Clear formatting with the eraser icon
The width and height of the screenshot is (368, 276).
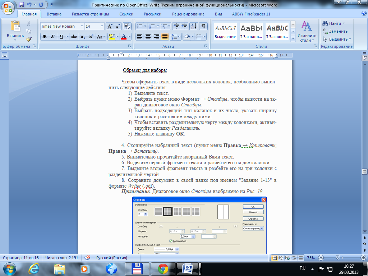pyautogui.click(x=127, y=26)
